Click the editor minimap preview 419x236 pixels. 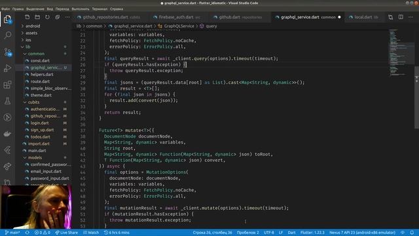(401, 52)
